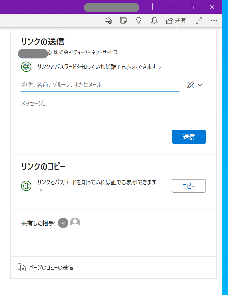Open link settings text under リンクの送信

[97, 67]
